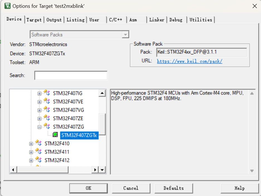
Task: Select the STM32F407ZG tree item
Action: [x=69, y=127]
